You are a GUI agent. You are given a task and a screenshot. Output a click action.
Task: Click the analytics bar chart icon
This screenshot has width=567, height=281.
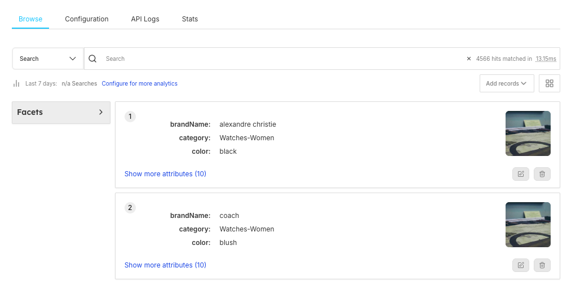click(x=16, y=83)
